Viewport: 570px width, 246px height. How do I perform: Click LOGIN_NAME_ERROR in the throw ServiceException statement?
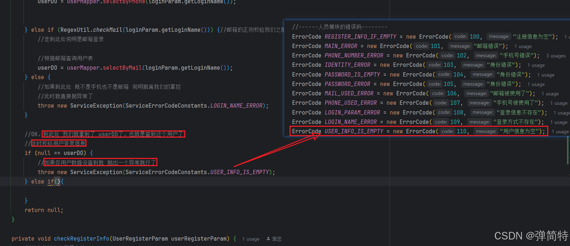(x=236, y=105)
